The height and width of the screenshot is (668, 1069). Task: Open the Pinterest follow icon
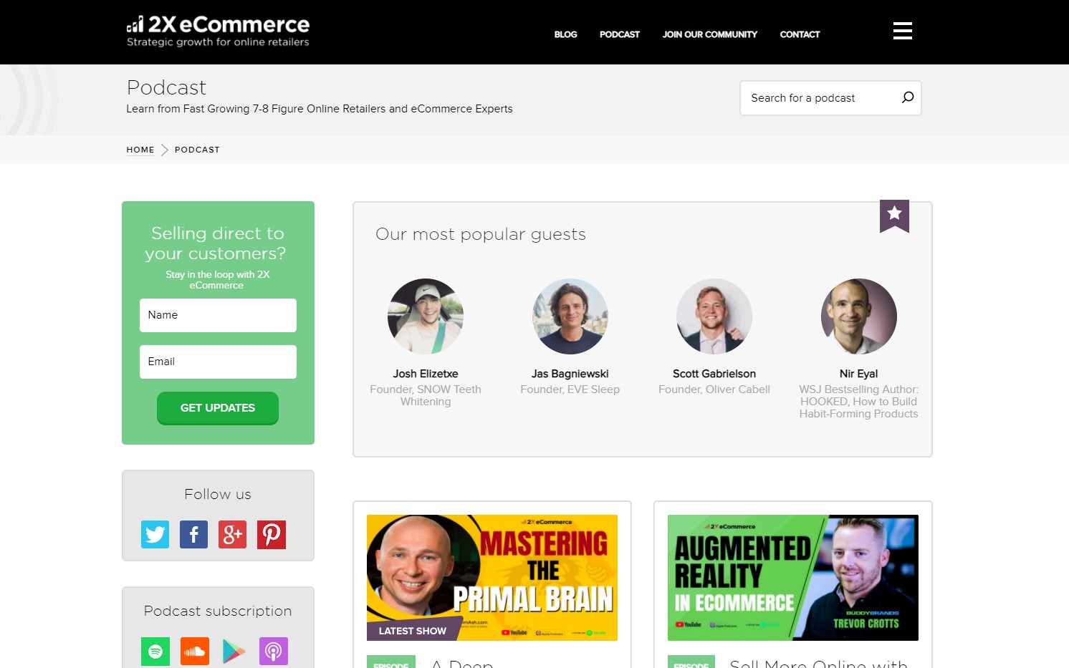click(272, 534)
